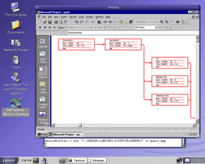Select the Database Tier task node

point(170,100)
